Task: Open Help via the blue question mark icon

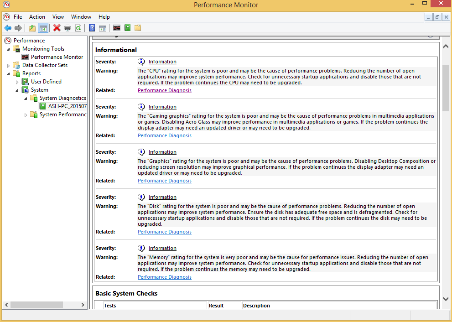Action: [x=92, y=28]
